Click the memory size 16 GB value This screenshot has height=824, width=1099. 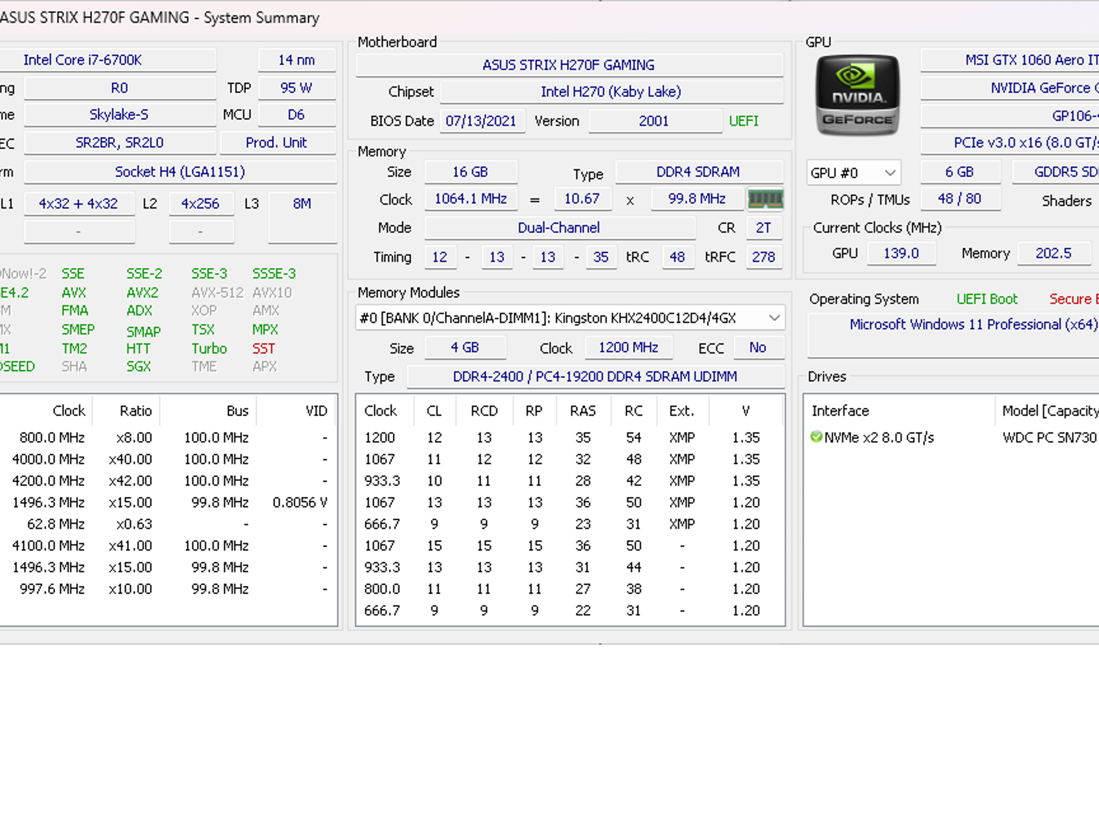(471, 172)
